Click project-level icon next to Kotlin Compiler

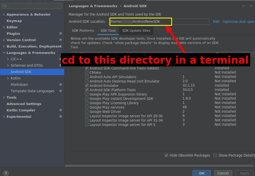click(60, 110)
